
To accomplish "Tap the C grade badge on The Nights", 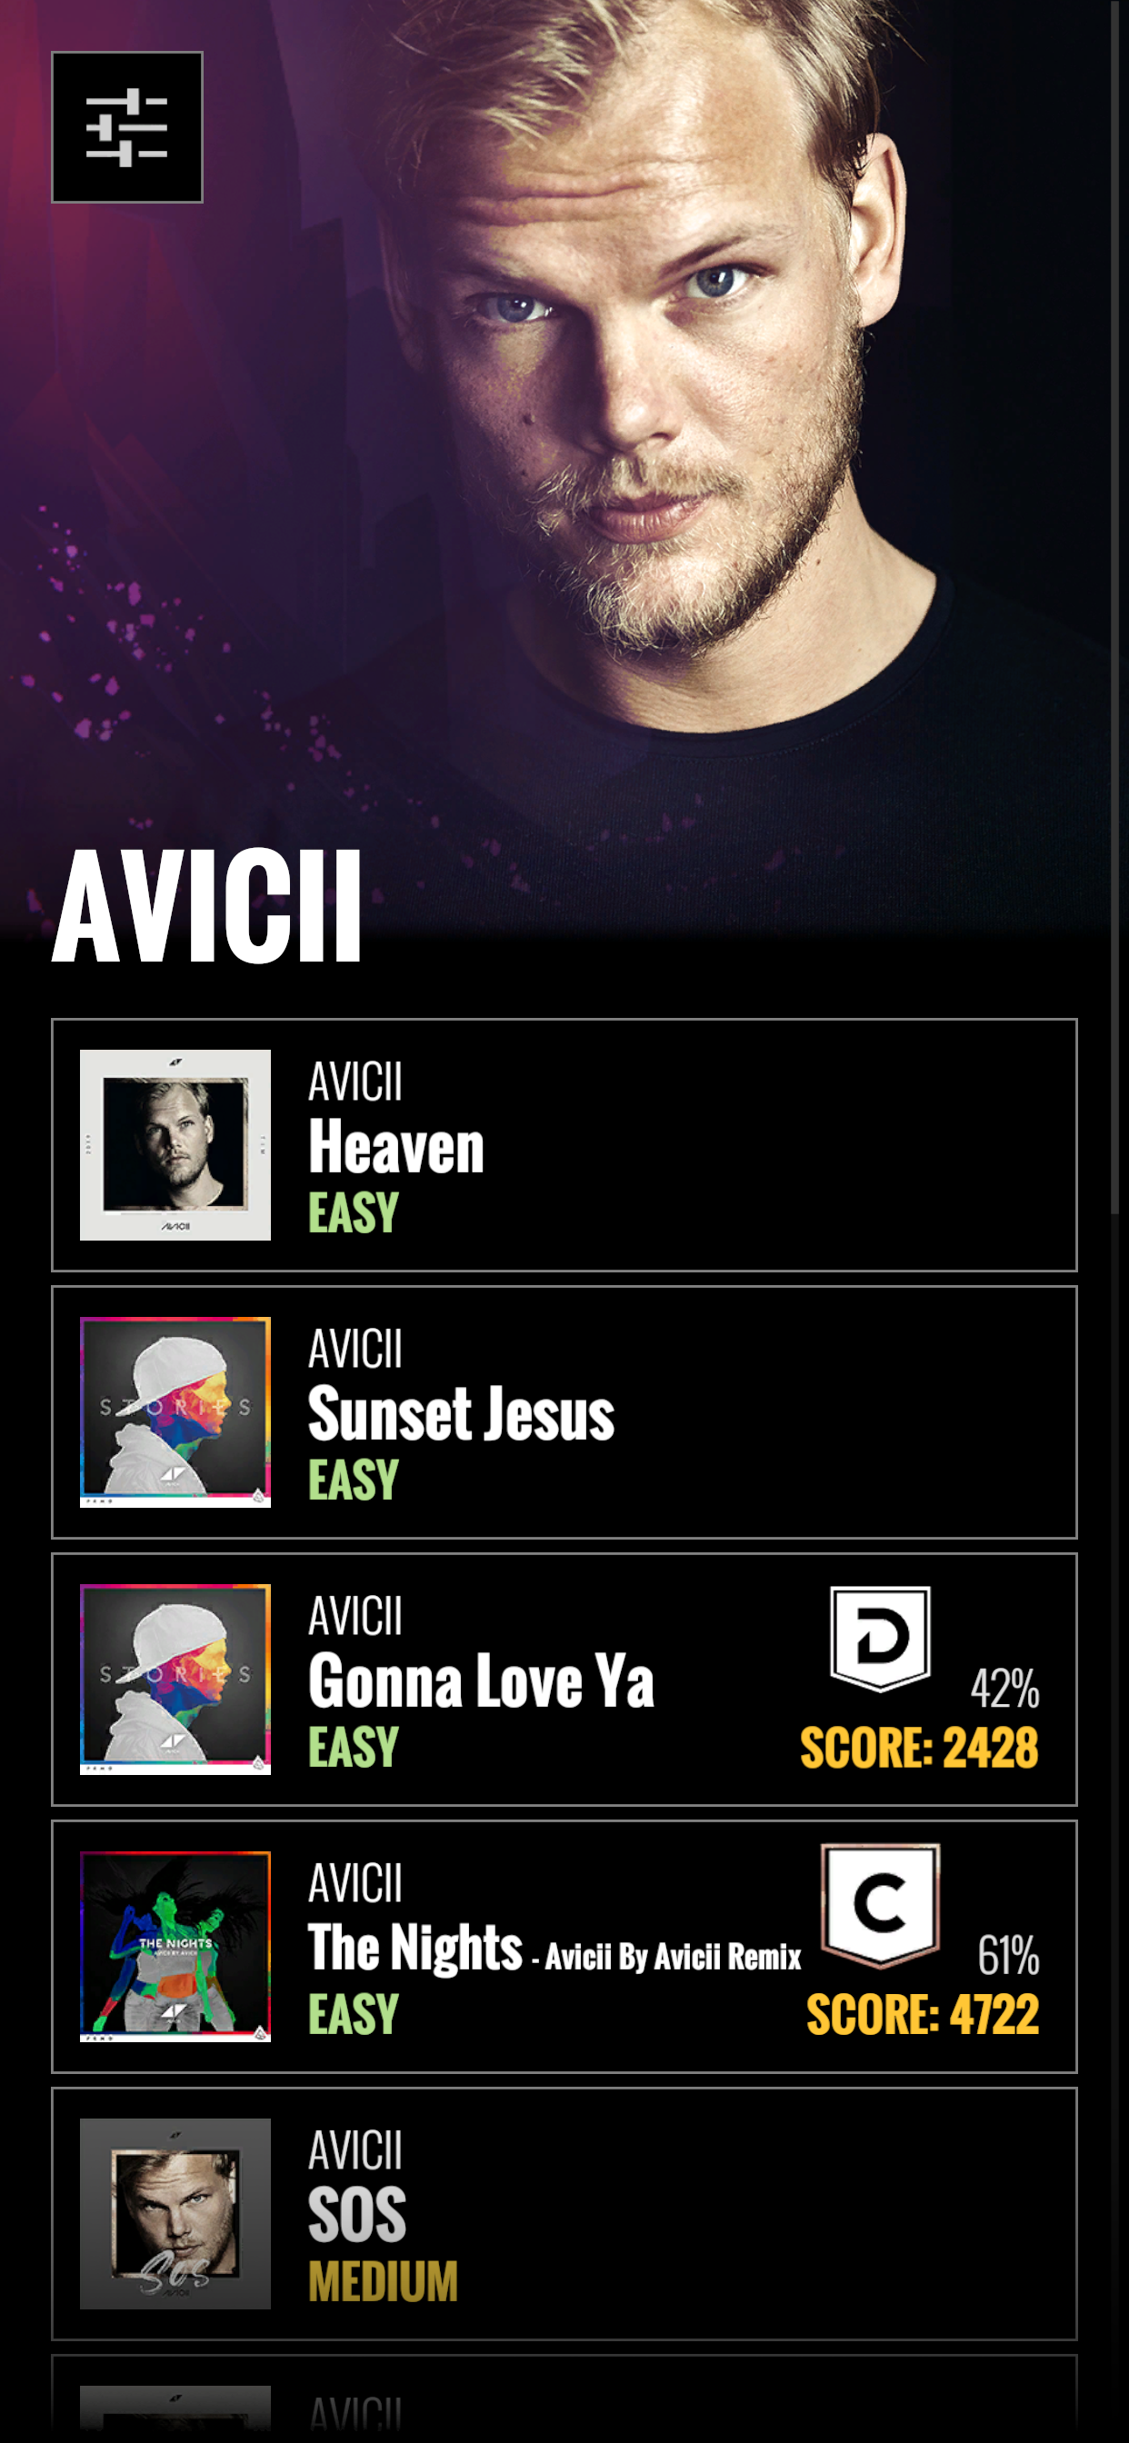I will coord(881,1904).
